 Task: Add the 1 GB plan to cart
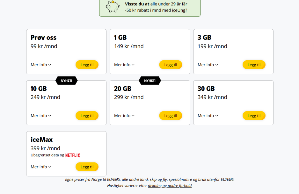tap(171, 65)
